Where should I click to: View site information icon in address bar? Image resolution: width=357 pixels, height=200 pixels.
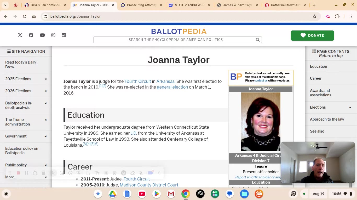click(x=45, y=16)
